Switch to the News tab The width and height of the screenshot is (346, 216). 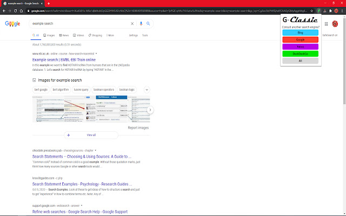click(64, 35)
